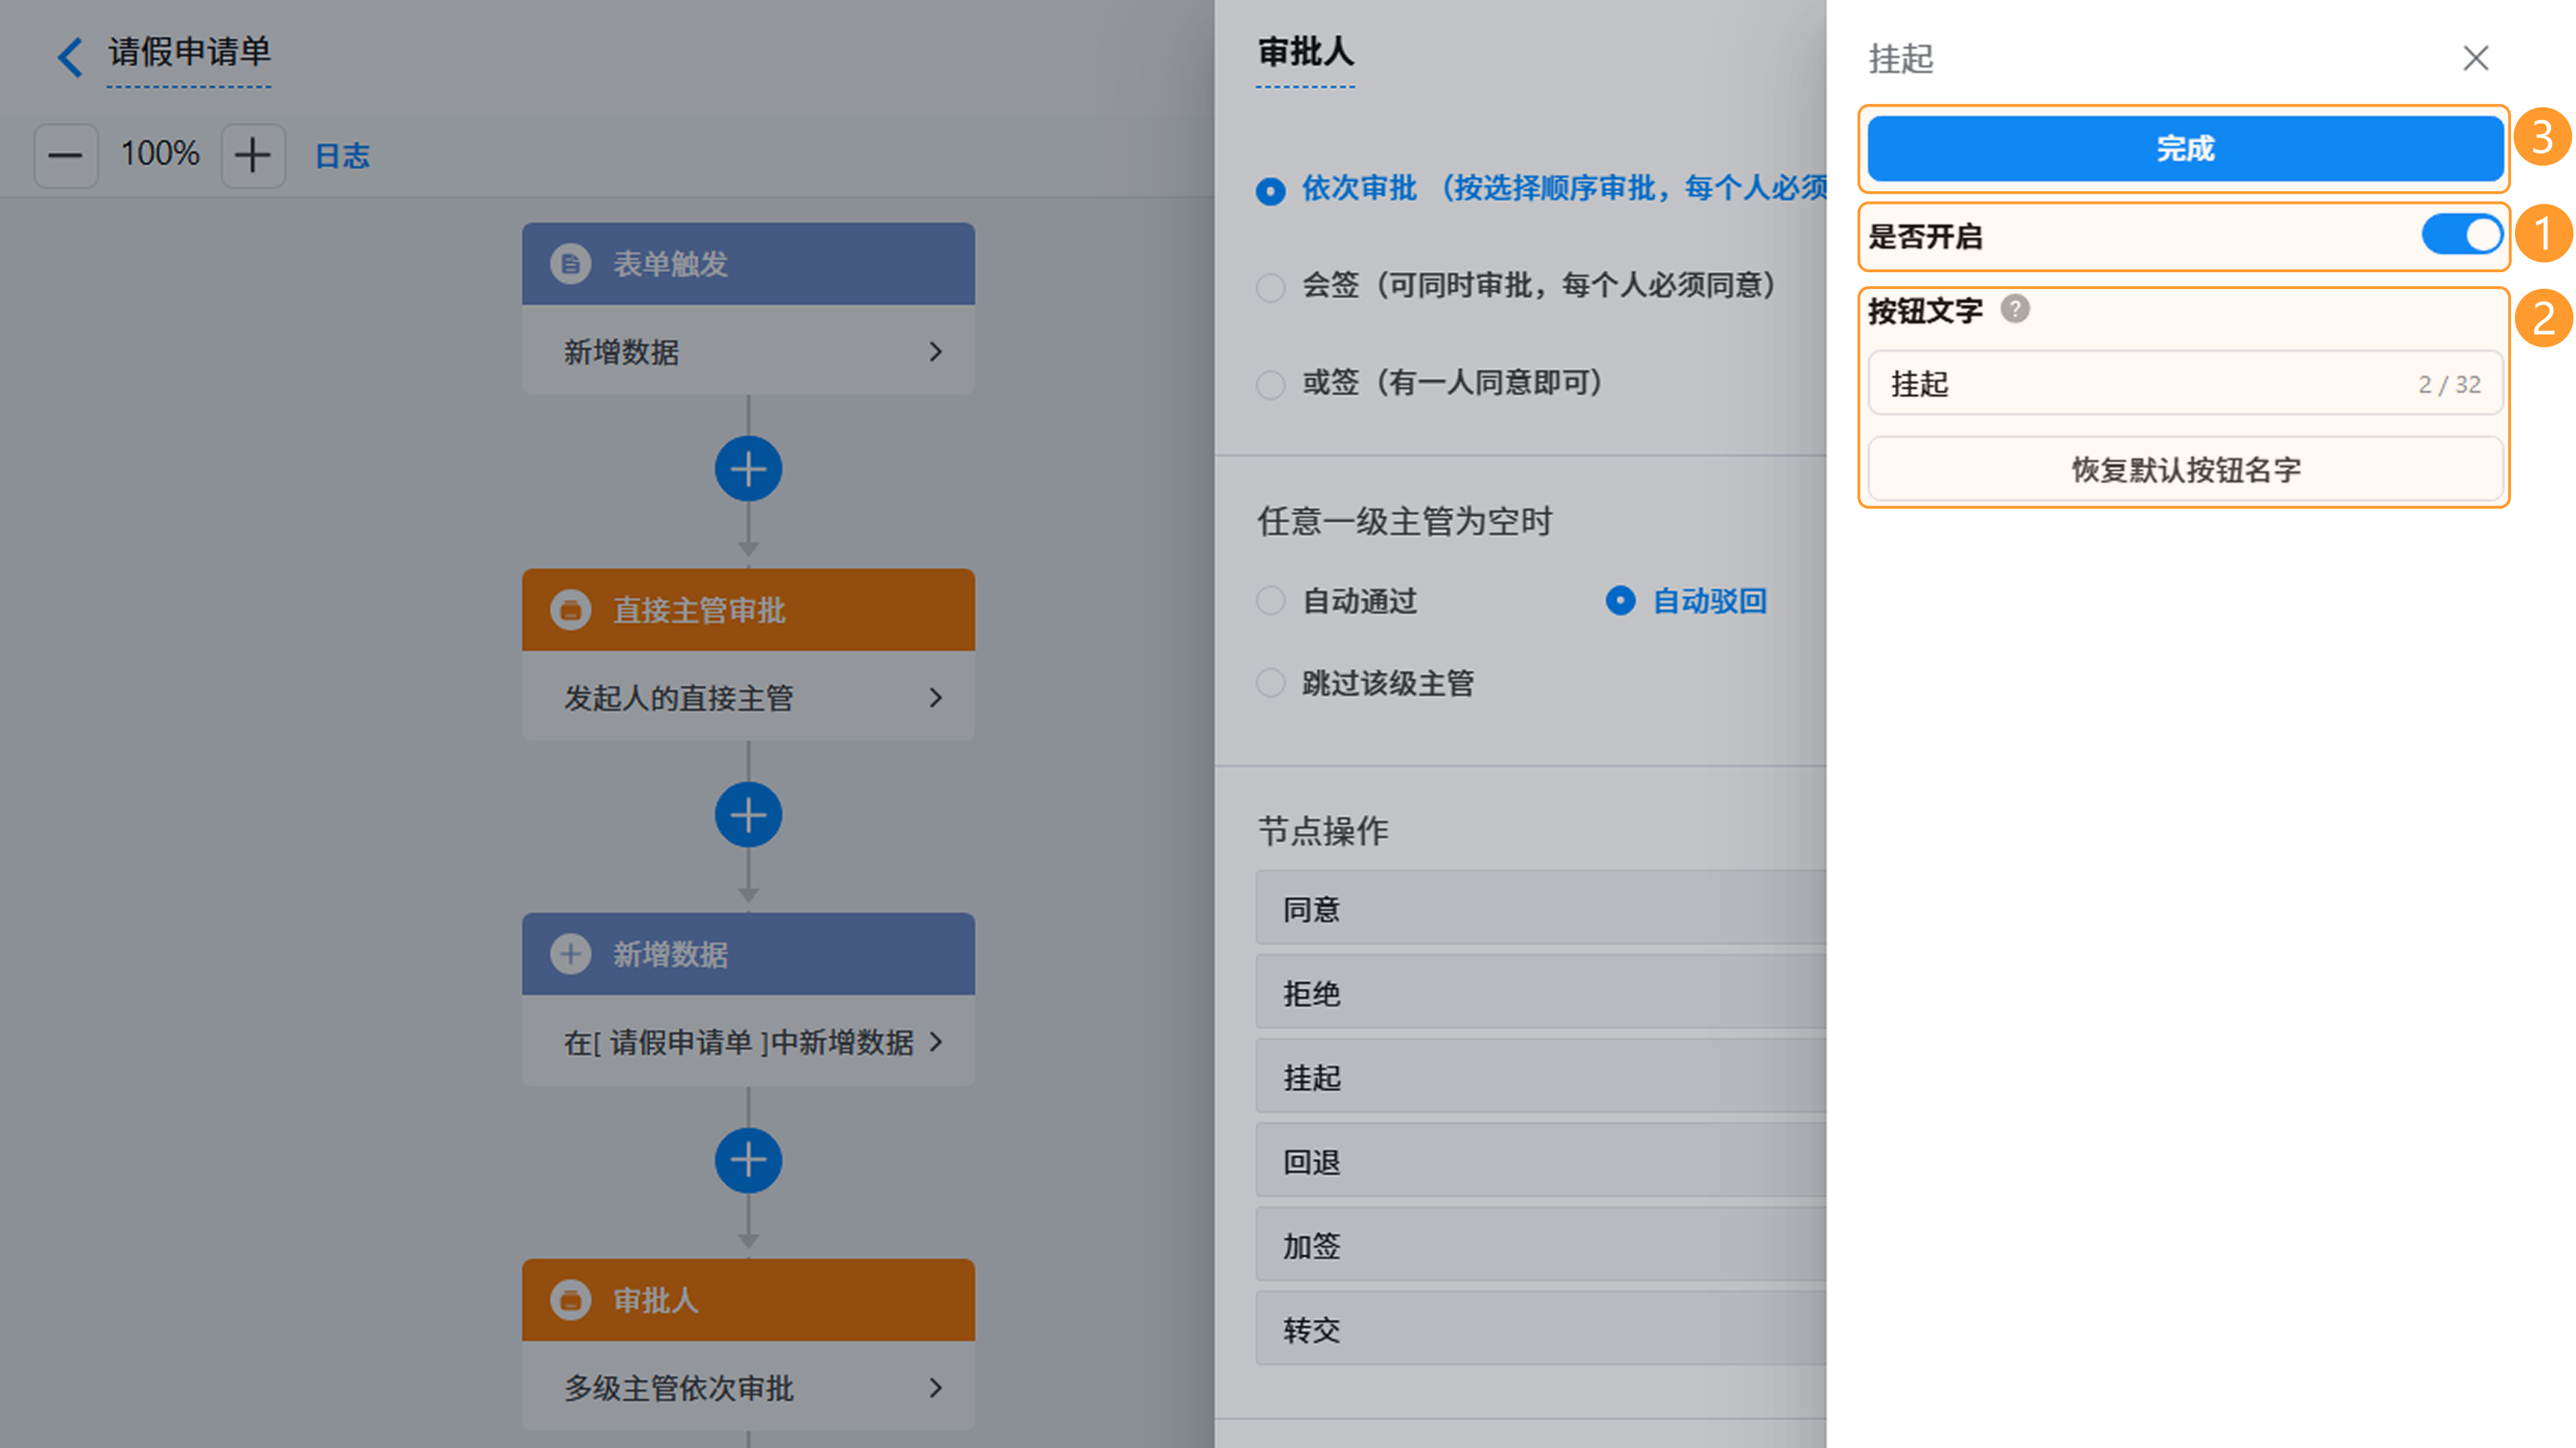
Task: Select the 或签 radio option
Action: pos(1270,385)
